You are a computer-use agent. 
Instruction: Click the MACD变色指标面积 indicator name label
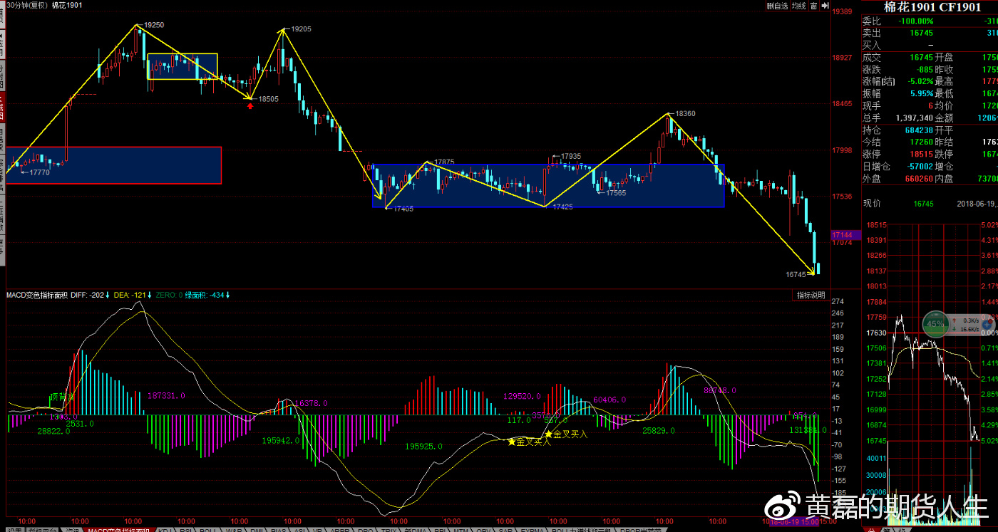(x=36, y=295)
